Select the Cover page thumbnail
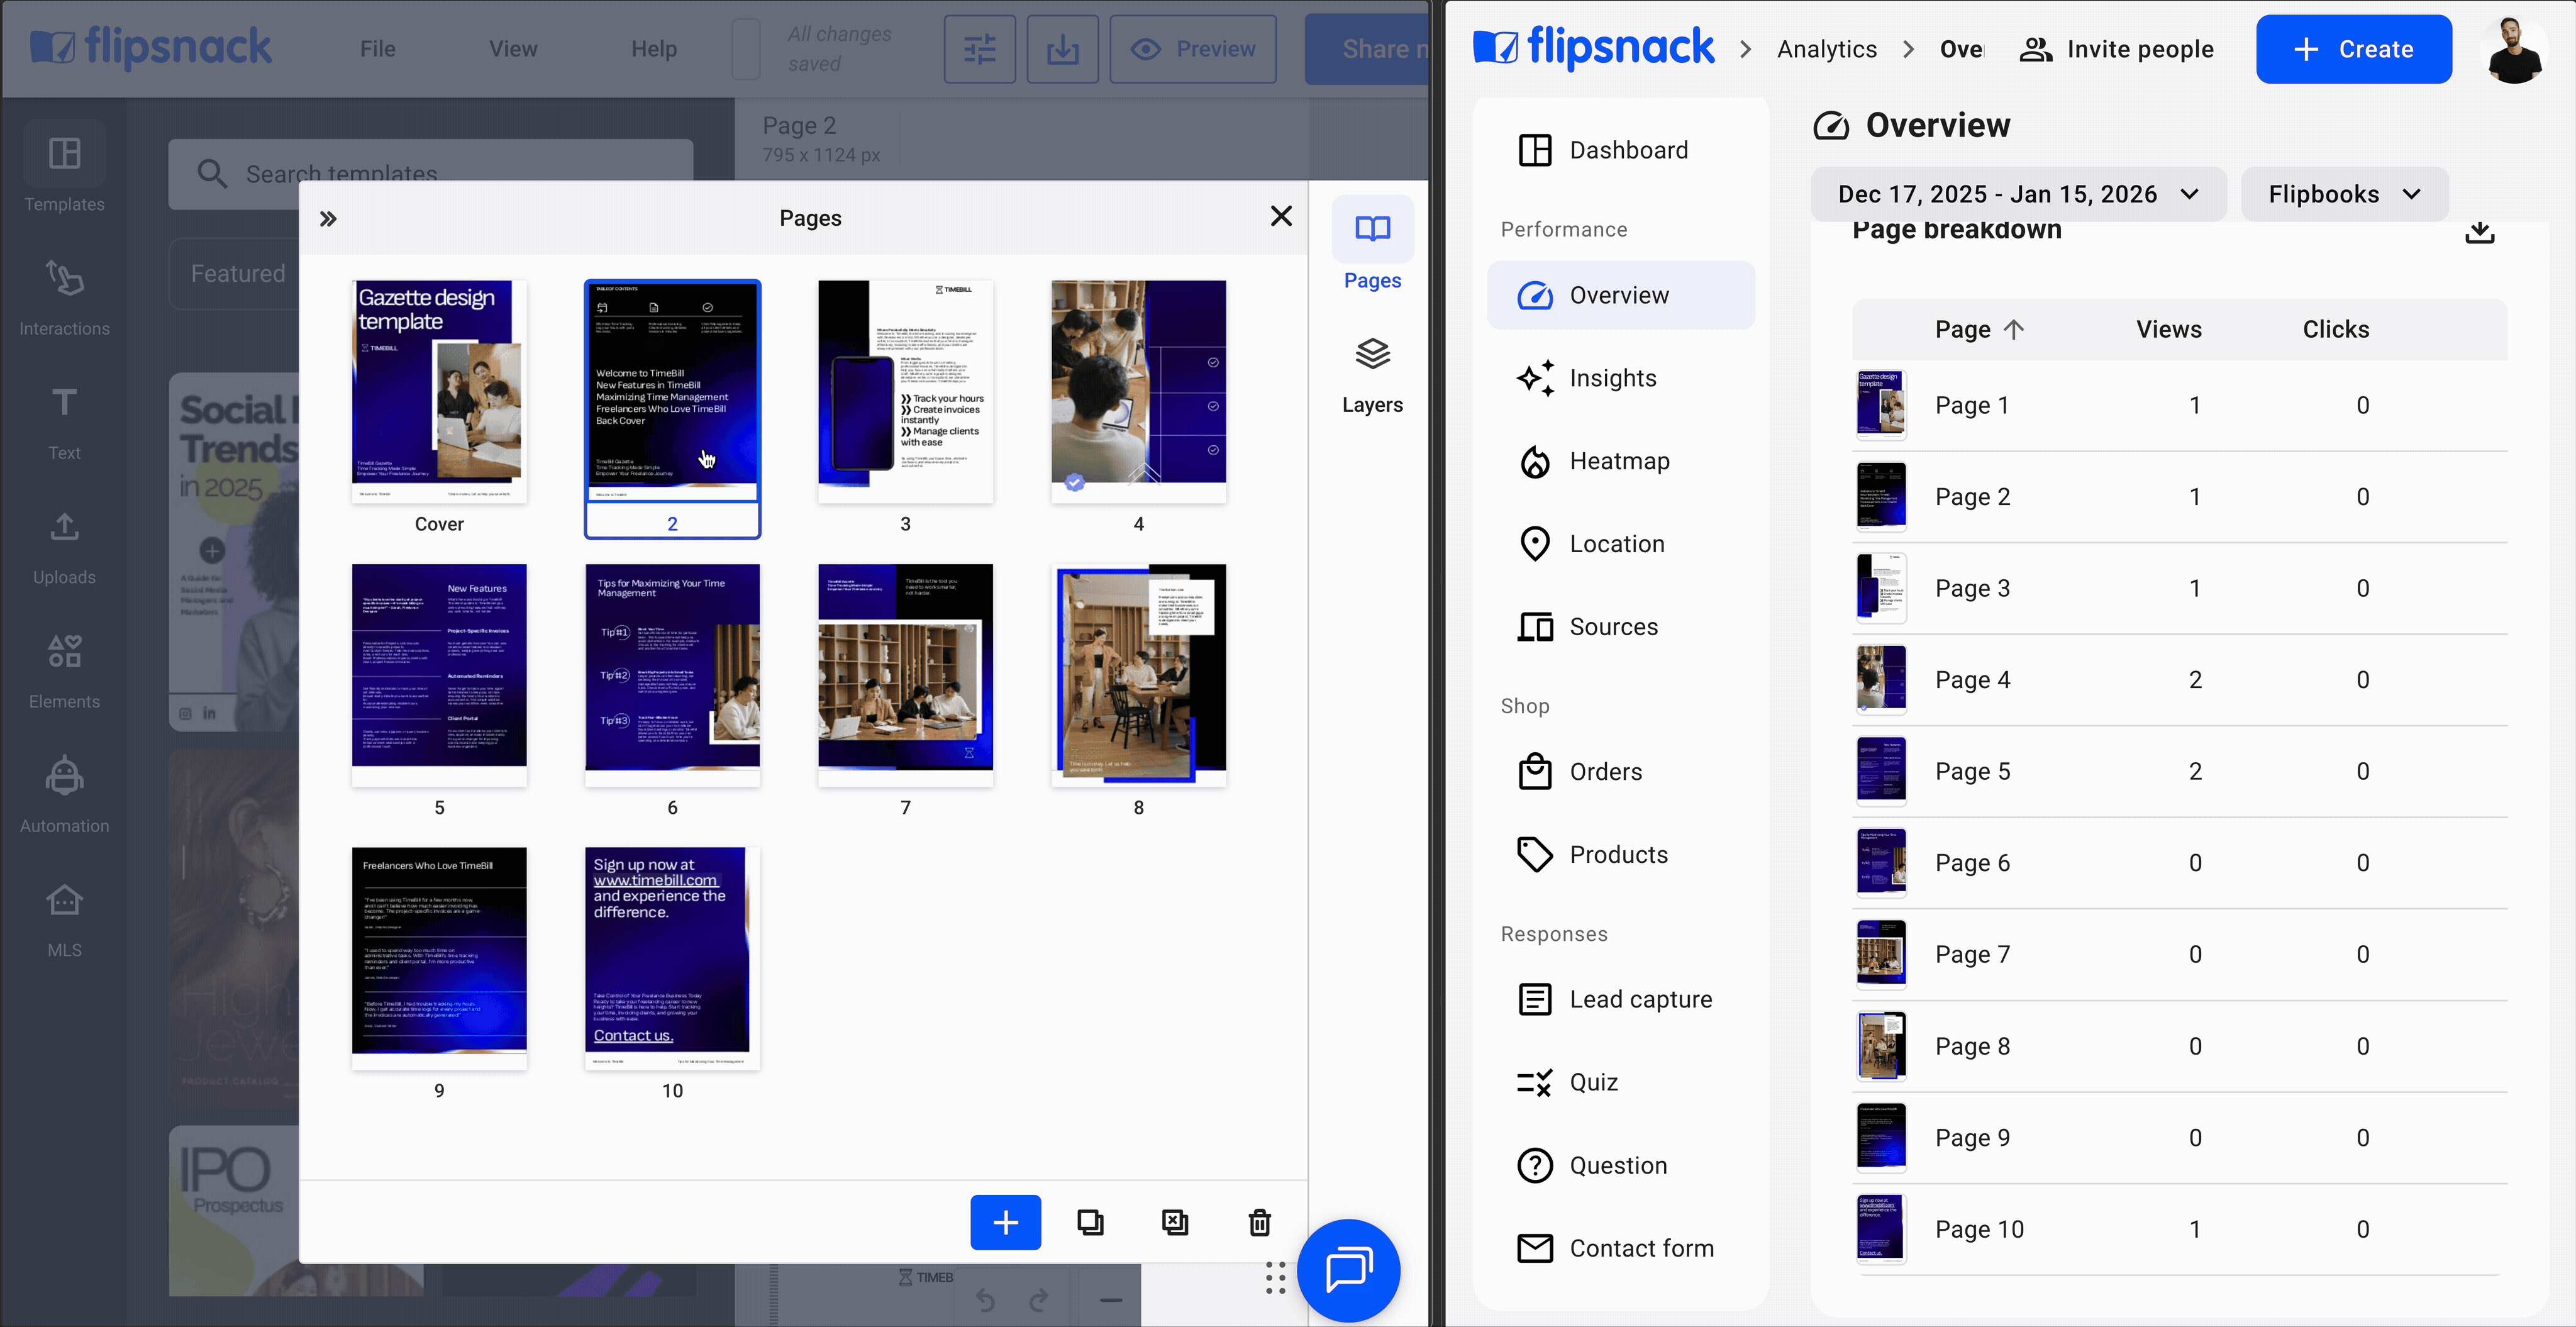2576x1327 pixels. click(439, 392)
